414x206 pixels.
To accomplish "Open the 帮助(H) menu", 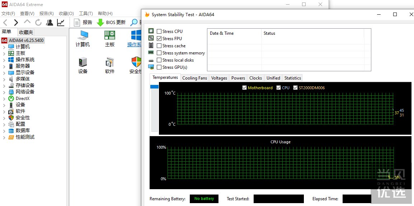I will (105, 14).
